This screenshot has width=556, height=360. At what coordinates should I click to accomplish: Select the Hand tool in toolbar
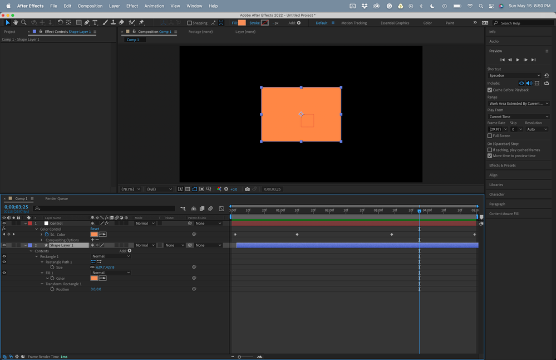16,23
